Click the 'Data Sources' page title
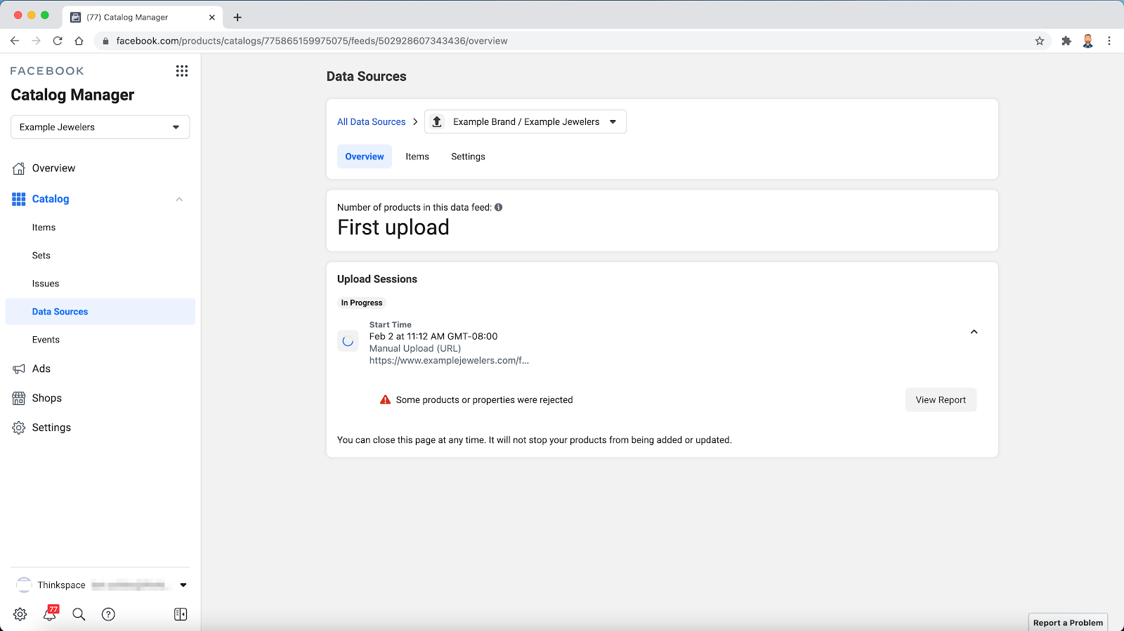The image size is (1124, 631). point(367,77)
